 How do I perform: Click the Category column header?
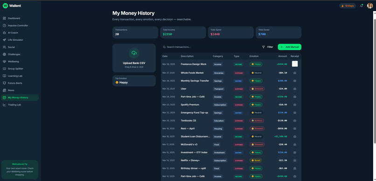(218, 56)
